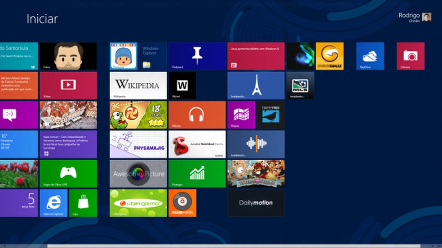Open the Pocoyo app tile
The image size is (442, 248).
tap(124, 56)
